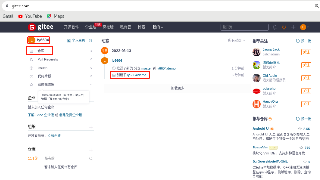The height and width of the screenshot is (180, 320).
Task: Click 了解 Gitee 企业版 link
Action: [x=41, y=115]
